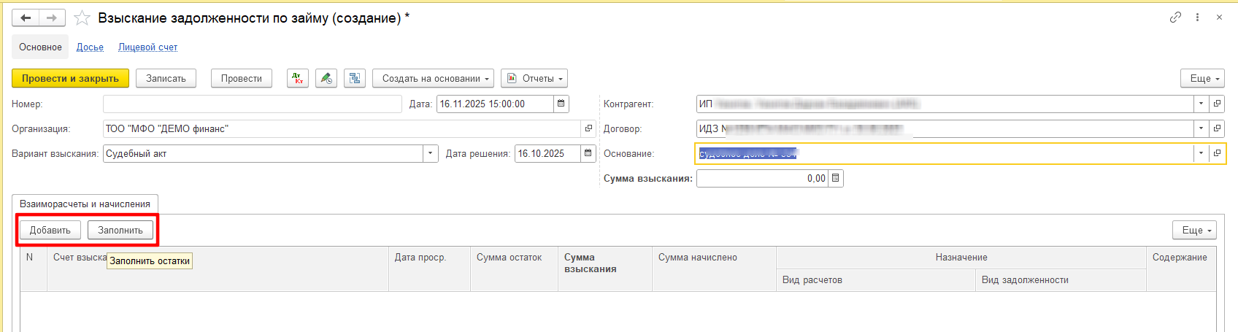Go back with the left arrow button
This screenshot has height=332, width=1238.
[26, 18]
